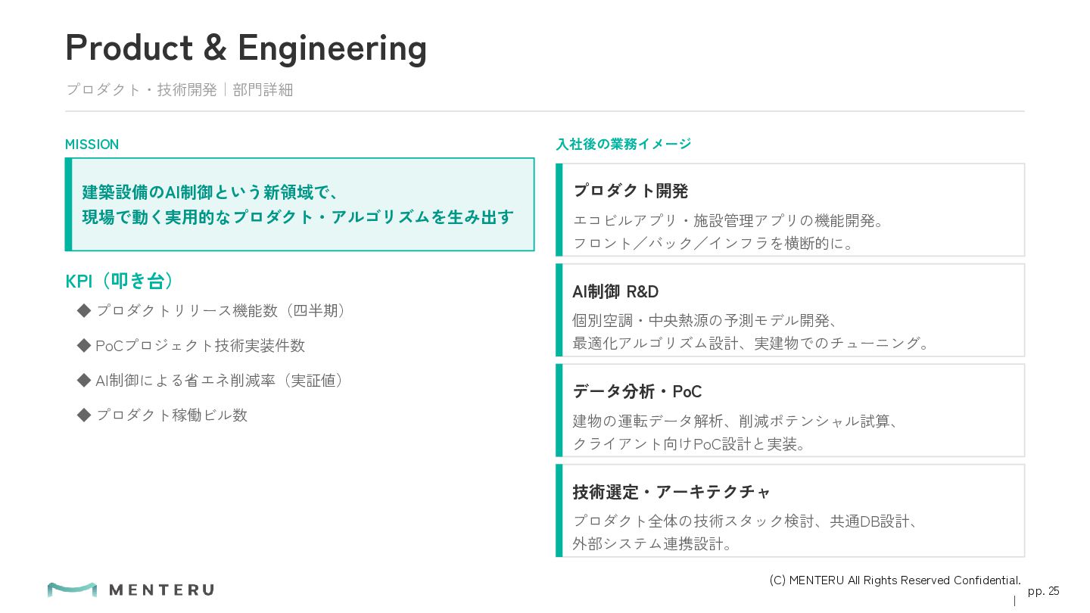
Task: Click the 入社後の業務イメージ heading
Action: coord(624,144)
